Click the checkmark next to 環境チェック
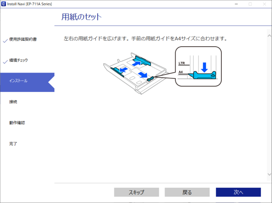Viewport: 272px width, 203px height. [5, 61]
